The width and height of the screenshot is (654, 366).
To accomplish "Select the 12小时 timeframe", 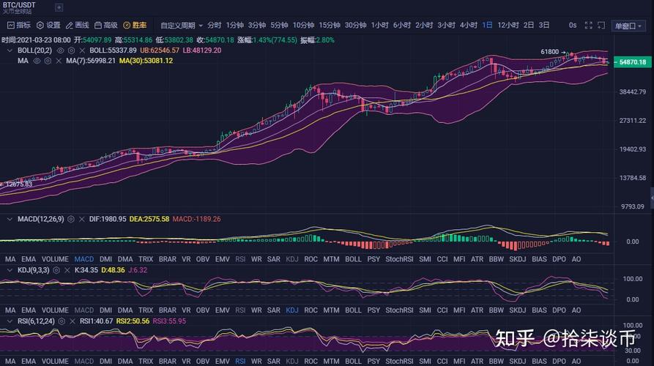I will (x=508, y=26).
